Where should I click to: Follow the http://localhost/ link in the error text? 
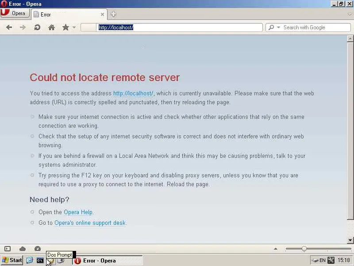[x=133, y=93]
